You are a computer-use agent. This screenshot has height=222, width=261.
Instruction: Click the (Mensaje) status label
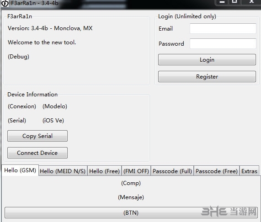tap(131, 197)
